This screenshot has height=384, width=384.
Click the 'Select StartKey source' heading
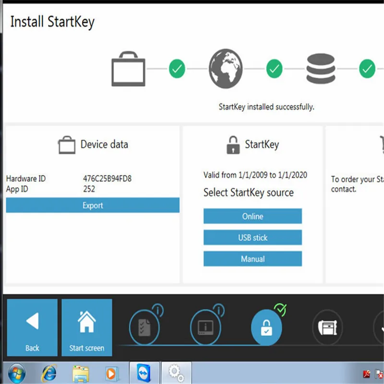(x=249, y=192)
